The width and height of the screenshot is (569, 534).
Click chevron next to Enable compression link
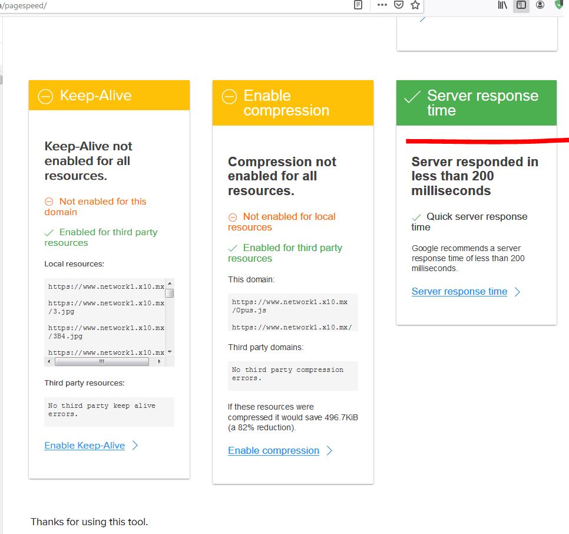[329, 451]
